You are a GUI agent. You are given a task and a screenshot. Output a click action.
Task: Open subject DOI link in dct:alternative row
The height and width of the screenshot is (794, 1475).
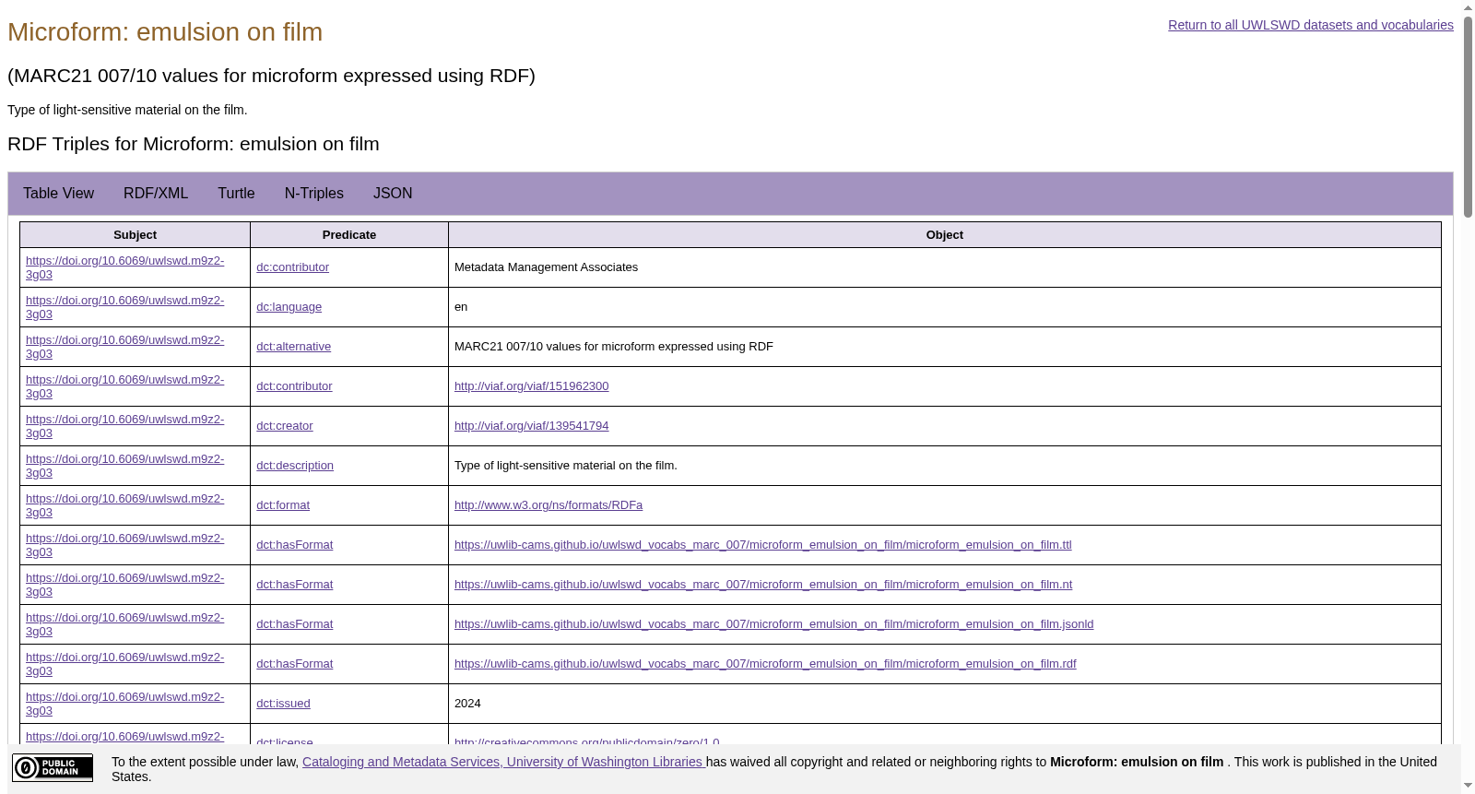[x=124, y=347]
